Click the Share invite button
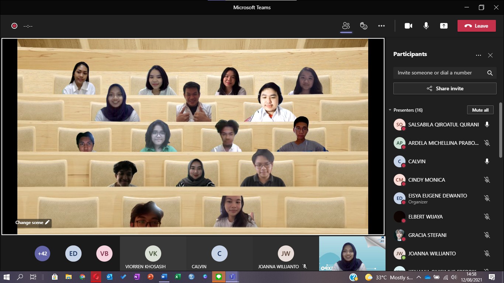Image resolution: width=504 pixels, height=283 pixels. click(x=445, y=88)
